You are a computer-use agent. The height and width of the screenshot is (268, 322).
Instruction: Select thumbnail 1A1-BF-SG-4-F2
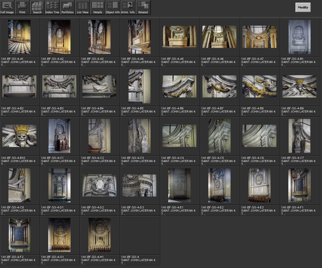(x=19, y=235)
